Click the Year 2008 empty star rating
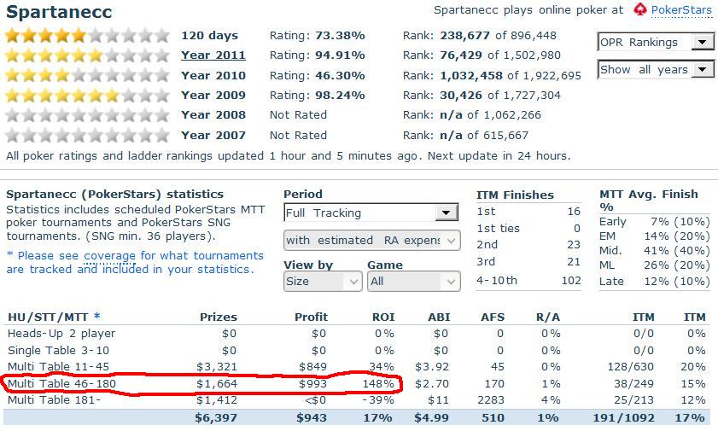Viewport: 718px width, 431px height. point(88,114)
